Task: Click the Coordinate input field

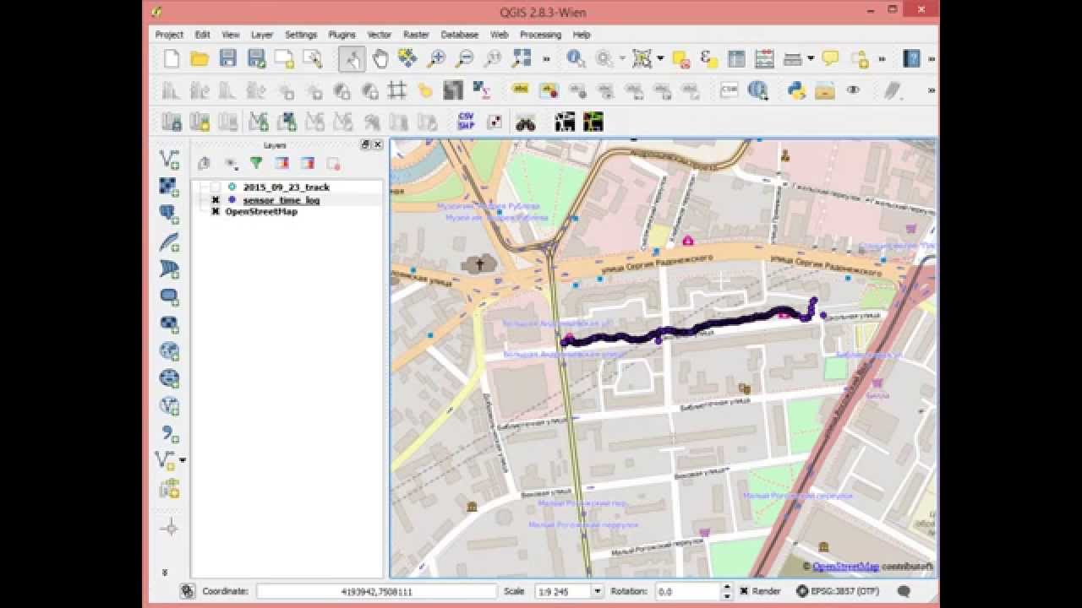Action: [377, 591]
